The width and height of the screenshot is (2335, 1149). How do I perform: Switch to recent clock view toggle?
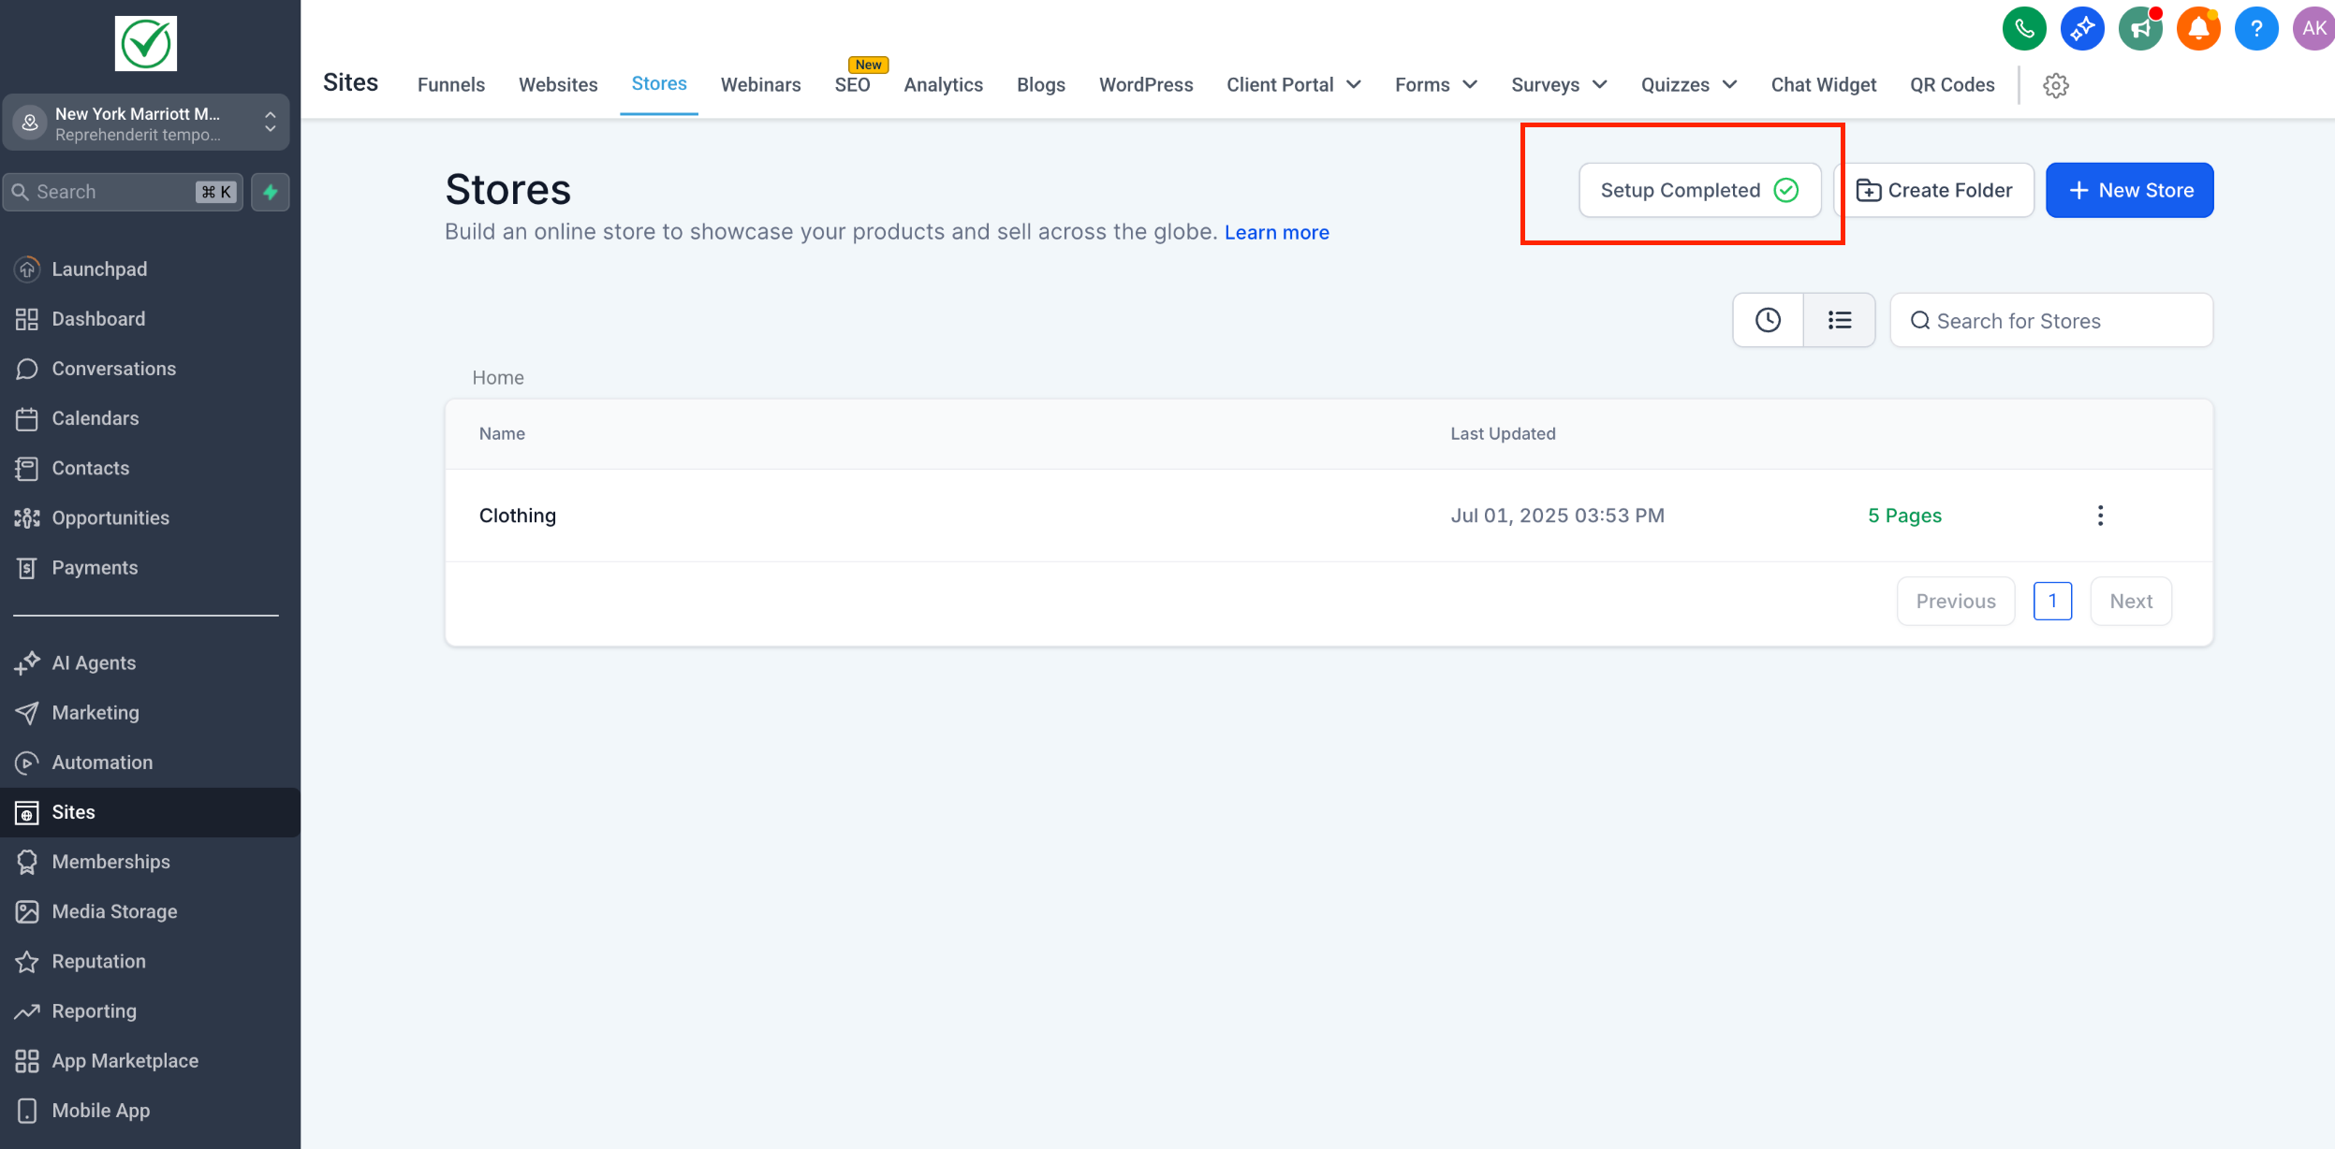[1768, 320]
